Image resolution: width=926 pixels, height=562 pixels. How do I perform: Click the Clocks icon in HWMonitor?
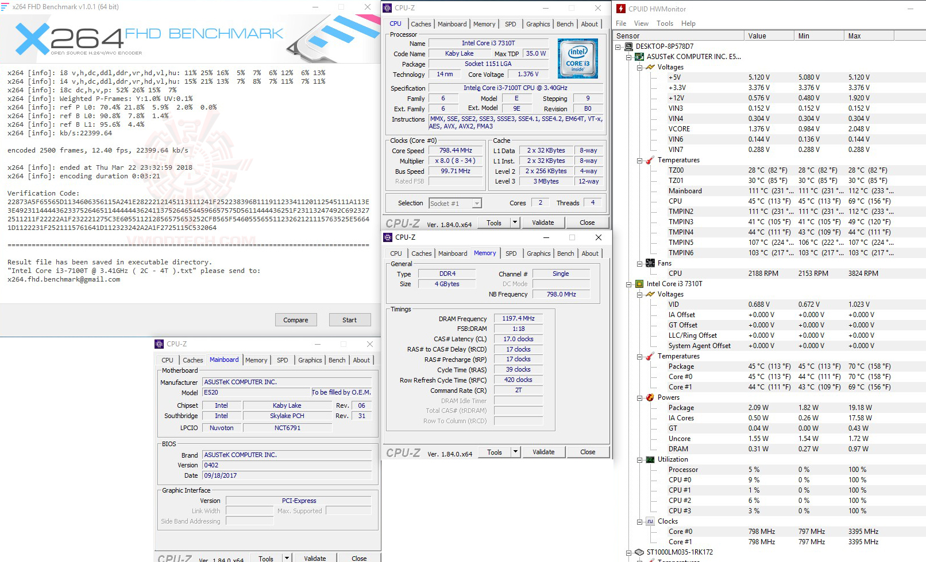650,521
